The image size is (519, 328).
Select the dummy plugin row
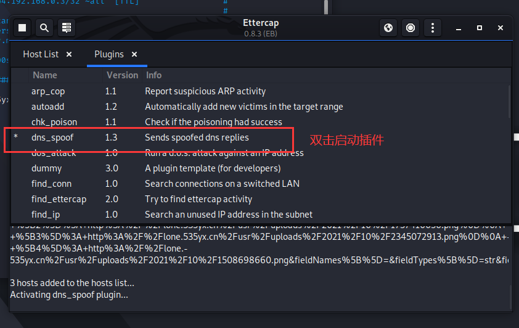click(x=260, y=168)
